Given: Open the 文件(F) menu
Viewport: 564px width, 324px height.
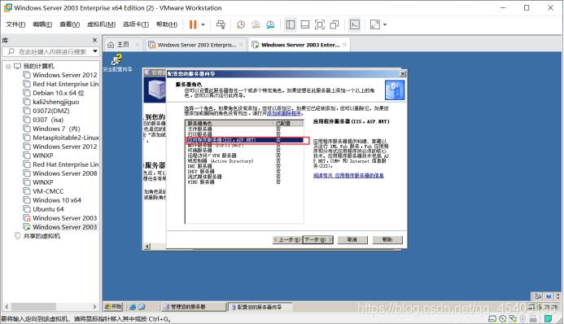Looking at the screenshot, I should (x=15, y=24).
